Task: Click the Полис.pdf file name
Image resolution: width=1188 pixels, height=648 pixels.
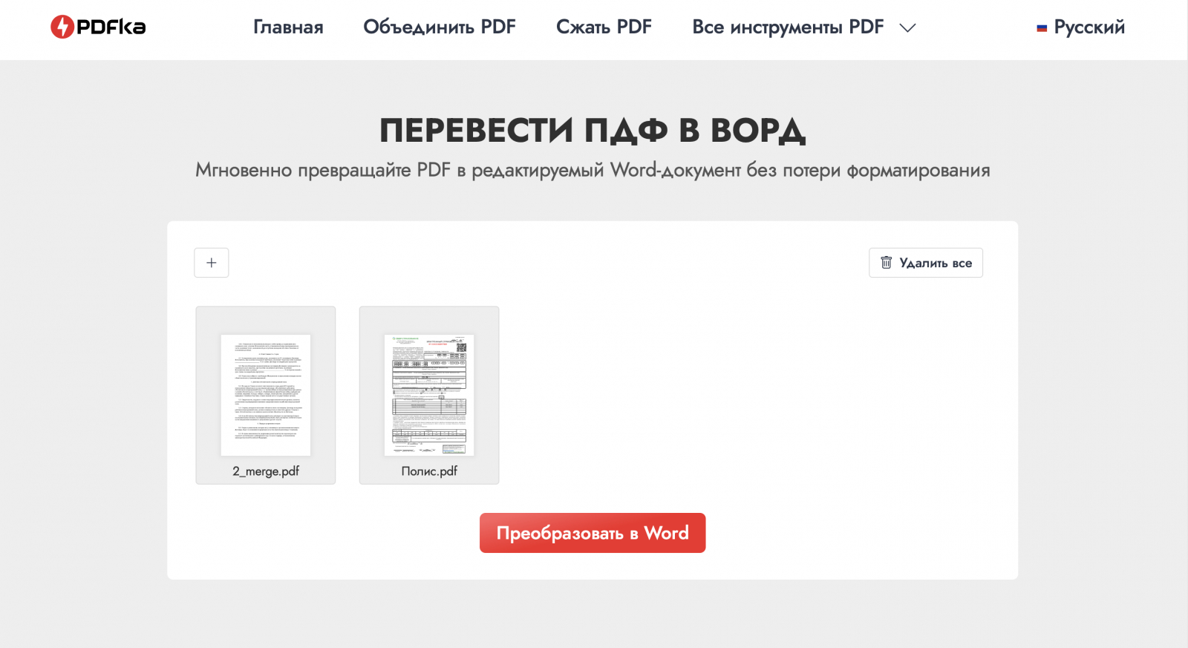Action: 429,471
